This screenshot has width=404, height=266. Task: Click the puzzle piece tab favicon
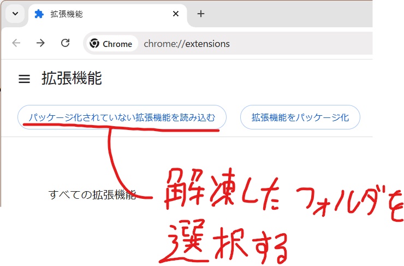point(39,14)
